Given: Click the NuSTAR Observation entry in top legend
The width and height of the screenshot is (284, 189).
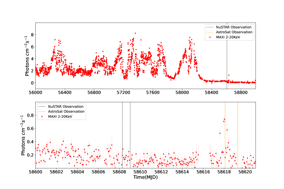Looking at the screenshot, I should pyautogui.click(x=234, y=27).
